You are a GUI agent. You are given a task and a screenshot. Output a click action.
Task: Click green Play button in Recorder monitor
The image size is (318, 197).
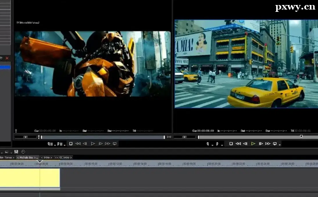(253, 144)
